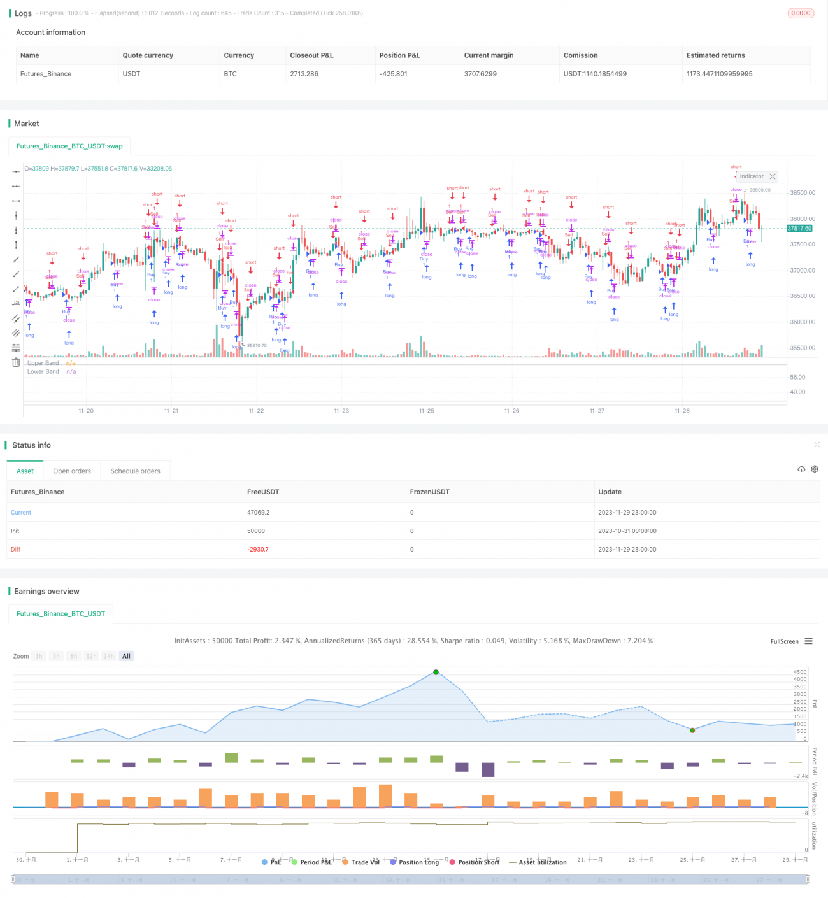Click the Lower Band indicator label

(43, 371)
